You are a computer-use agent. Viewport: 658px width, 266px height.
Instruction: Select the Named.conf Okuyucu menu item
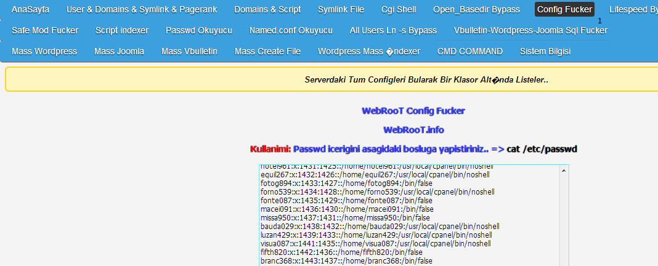pos(291,30)
